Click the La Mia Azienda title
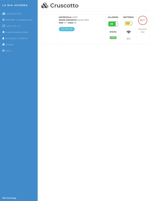 click(15, 5)
